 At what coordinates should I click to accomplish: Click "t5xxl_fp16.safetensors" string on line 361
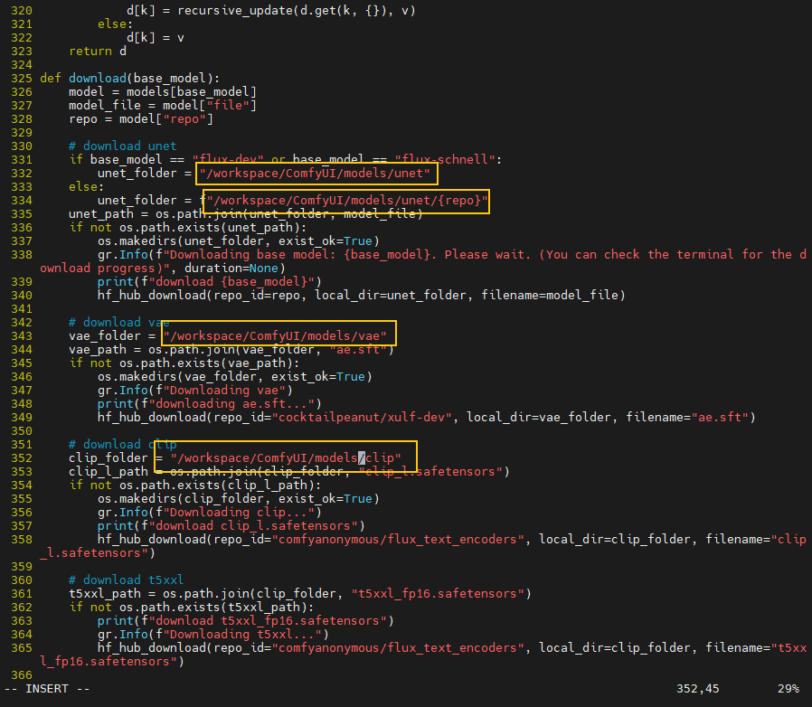tap(438, 594)
